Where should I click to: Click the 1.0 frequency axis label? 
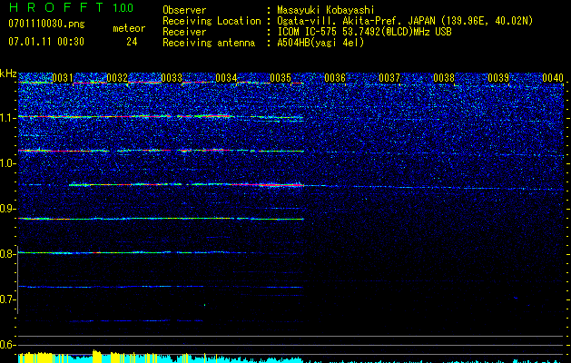click(7, 163)
